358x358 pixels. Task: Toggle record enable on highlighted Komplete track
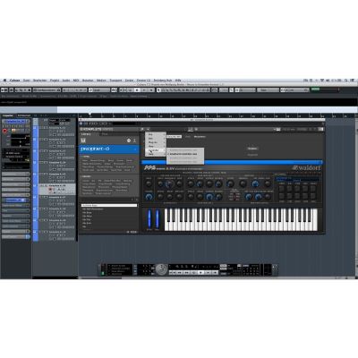pos(50,189)
